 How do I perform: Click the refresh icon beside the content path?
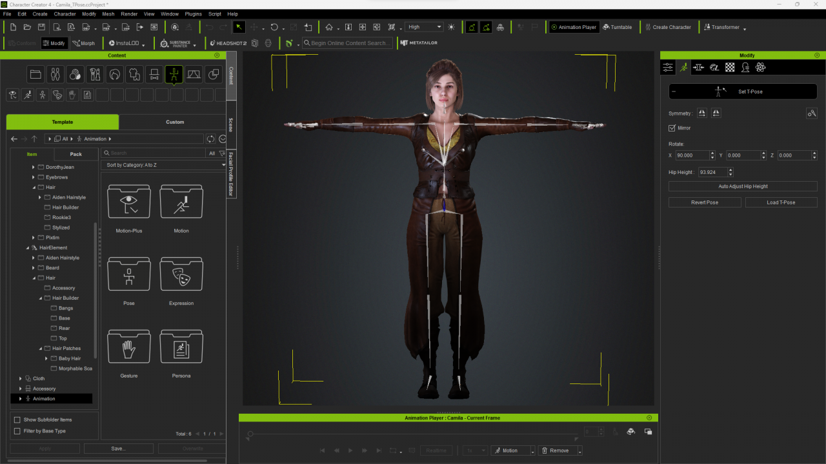[x=210, y=139]
